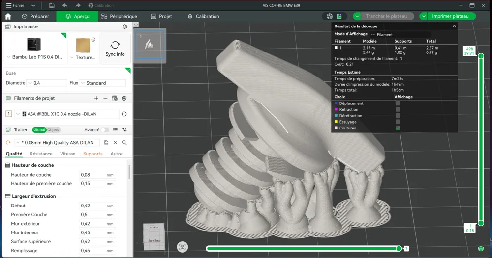Open the Résistance settings tab
492x258 pixels.
tap(41, 154)
